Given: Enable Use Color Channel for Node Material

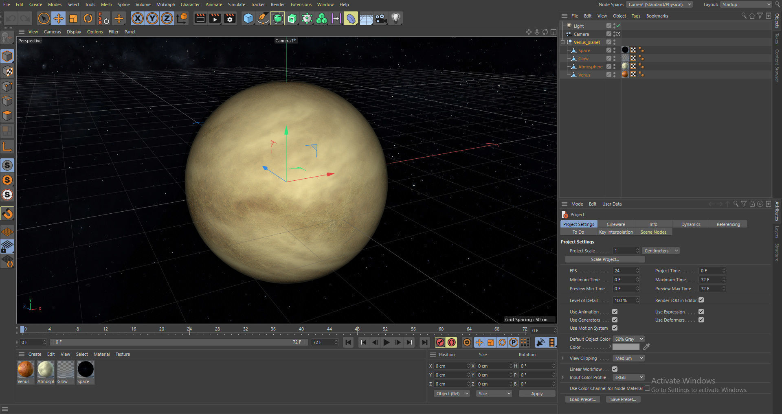Looking at the screenshot, I should tap(647, 388).
